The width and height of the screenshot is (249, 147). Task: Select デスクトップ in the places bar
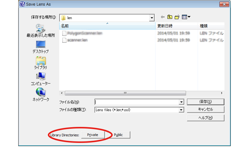41,47
